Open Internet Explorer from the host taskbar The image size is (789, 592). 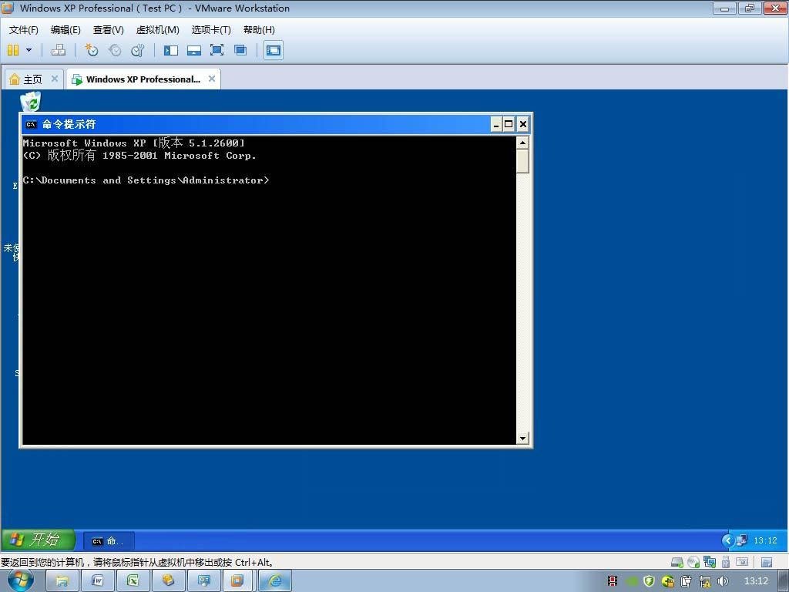(x=275, y=581)
